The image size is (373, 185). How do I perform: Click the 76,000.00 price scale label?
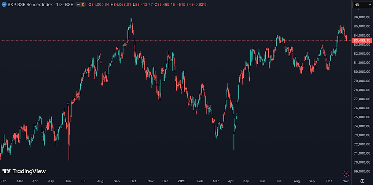362,108
